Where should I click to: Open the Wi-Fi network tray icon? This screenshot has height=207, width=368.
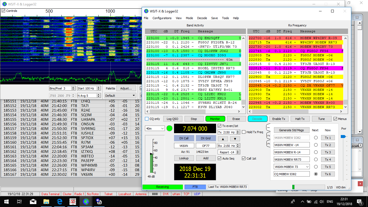coord(315,202)
